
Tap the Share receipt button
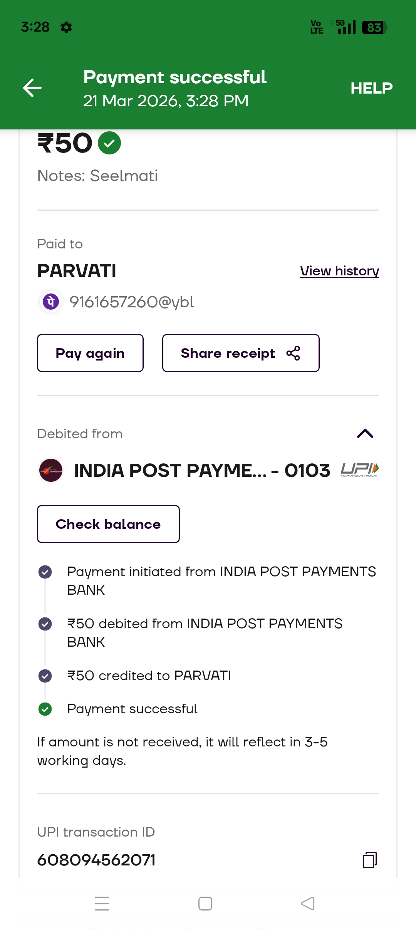[x=241, y=353]
